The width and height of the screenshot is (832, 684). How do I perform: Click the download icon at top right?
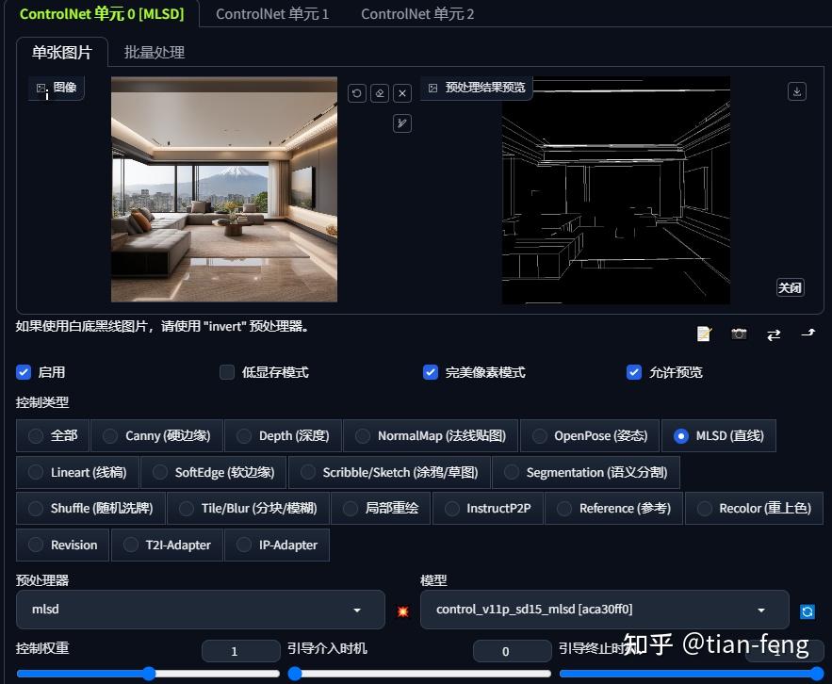(796, 90)
